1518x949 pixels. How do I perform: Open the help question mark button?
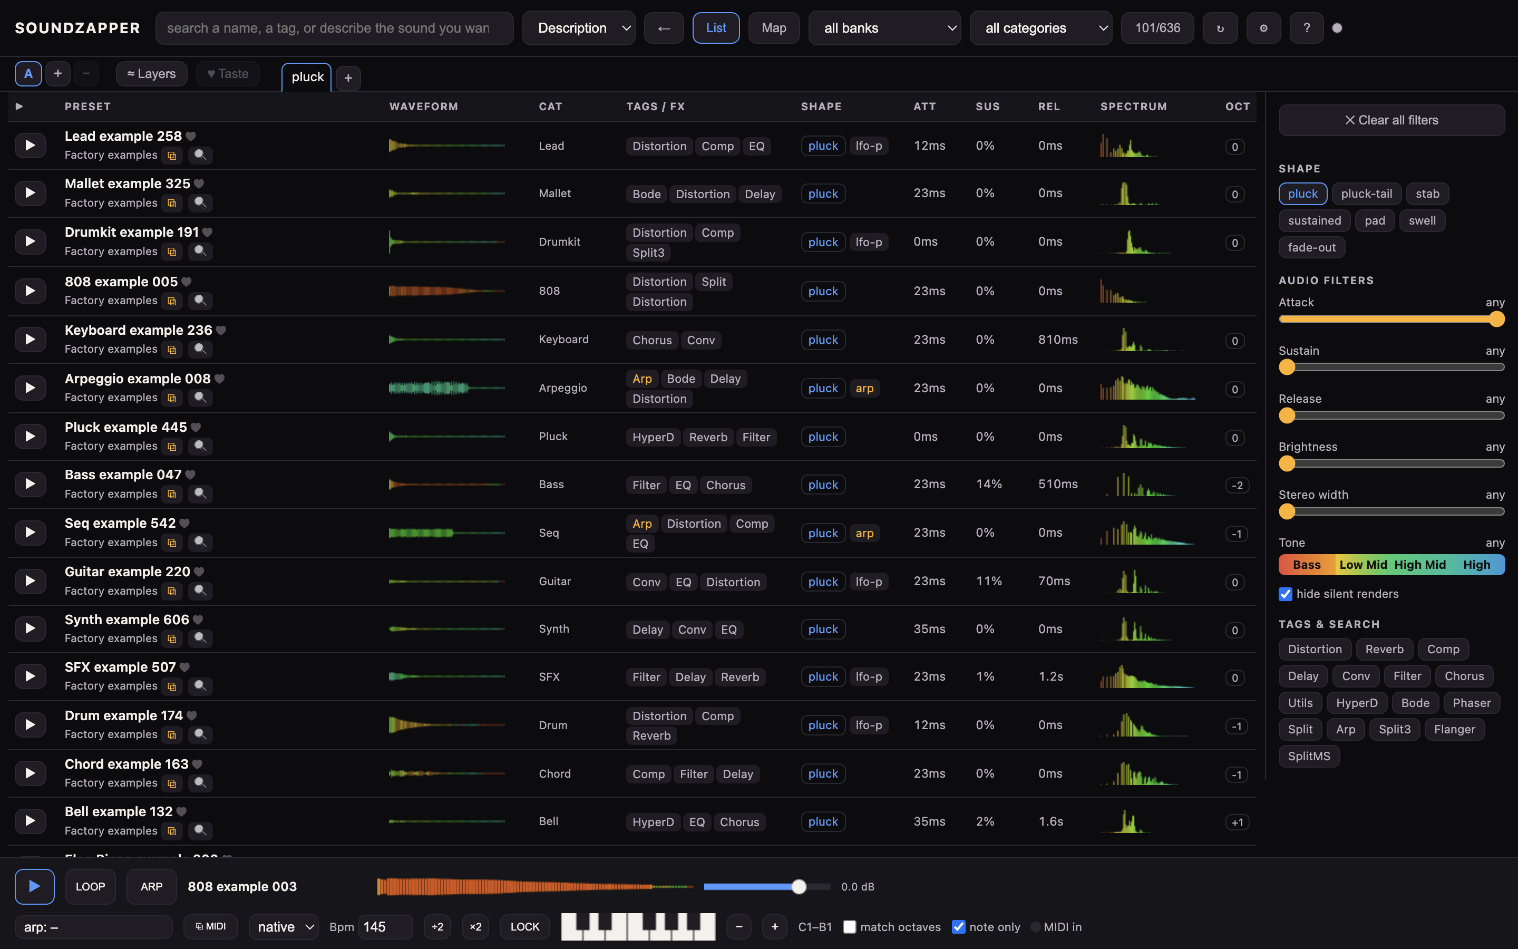pyautogui.click(x=1306, y=28)
